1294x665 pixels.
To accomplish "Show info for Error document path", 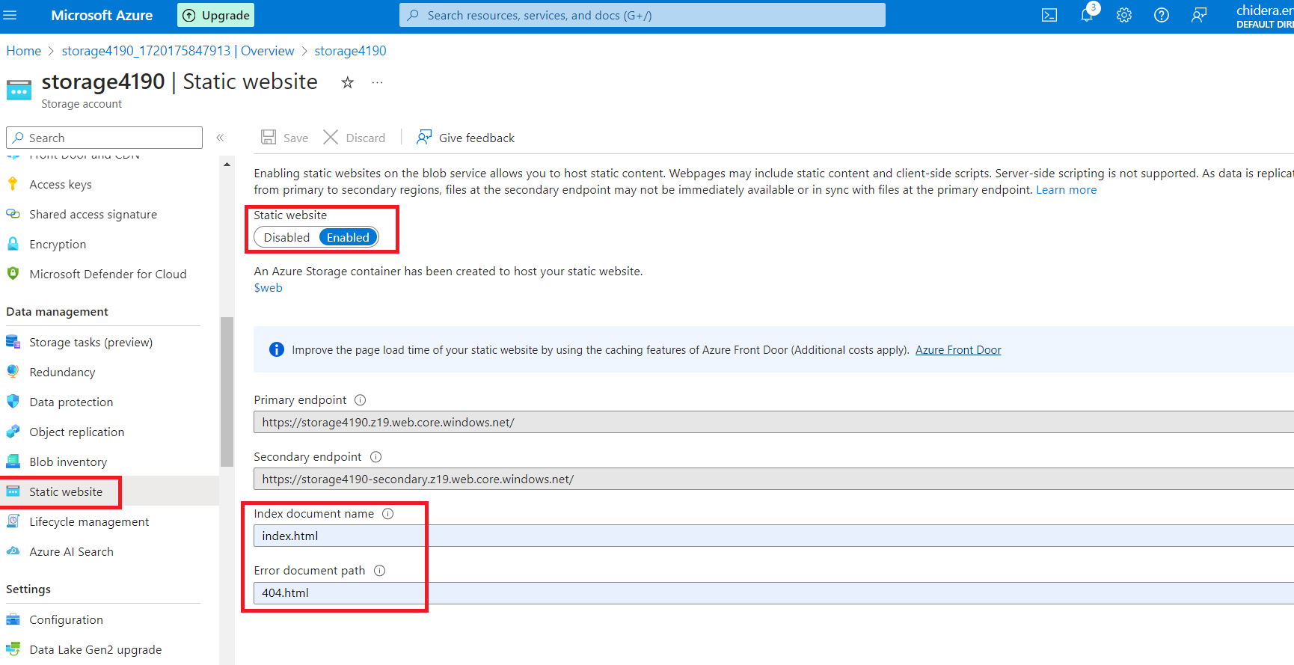I will tap(379, 571).
